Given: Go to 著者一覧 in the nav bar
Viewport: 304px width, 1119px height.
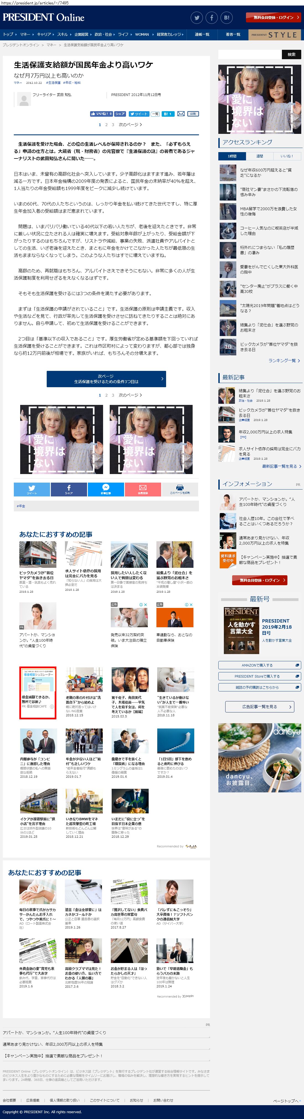Looking at the screenshot, I should [x=233, y=34].
